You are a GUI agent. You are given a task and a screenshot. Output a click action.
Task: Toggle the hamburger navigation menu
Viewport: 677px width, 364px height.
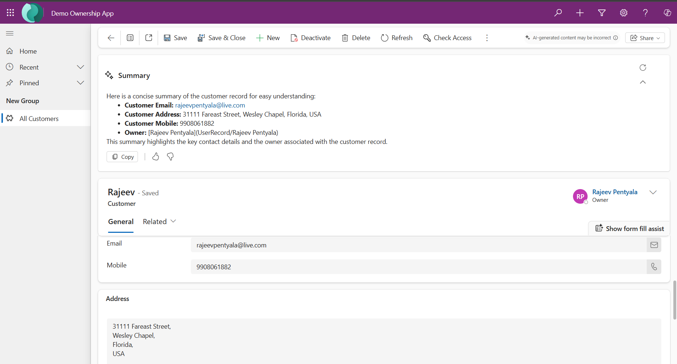10,34
